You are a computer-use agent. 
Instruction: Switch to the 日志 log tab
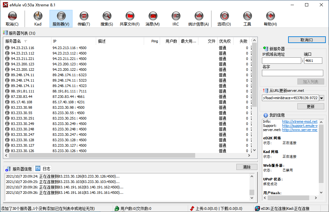click(43, 168)
